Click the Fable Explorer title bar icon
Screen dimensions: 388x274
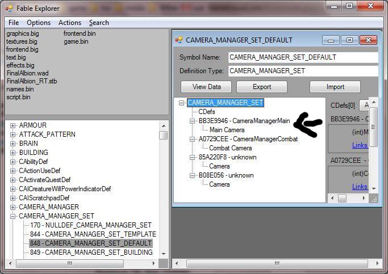coord(9,7)
